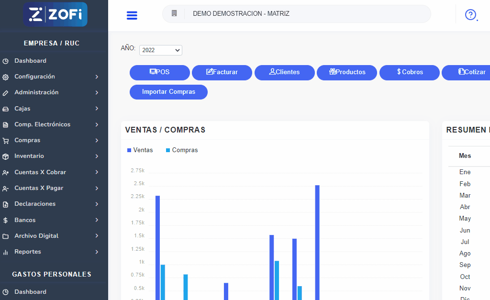
Task: Click the Inventario box icon
Action: tap(6, 156)
